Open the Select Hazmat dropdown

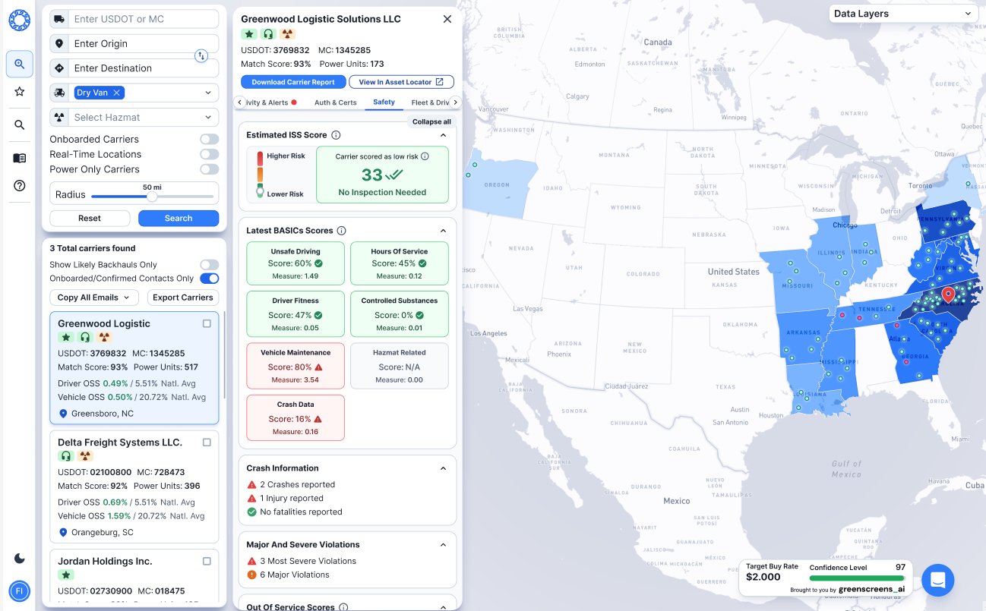coord(134,118)
